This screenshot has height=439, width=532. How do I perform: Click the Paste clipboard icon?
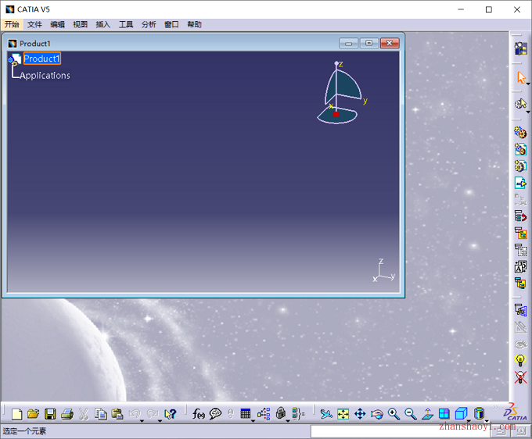117,414
